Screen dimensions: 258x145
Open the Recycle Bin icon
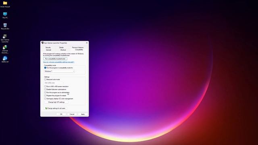point(5,26)
